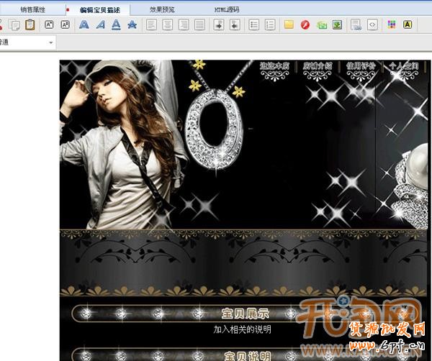Switch to HTML源码 tab
This screenshot has height=361, width=432.
(226, 9)
